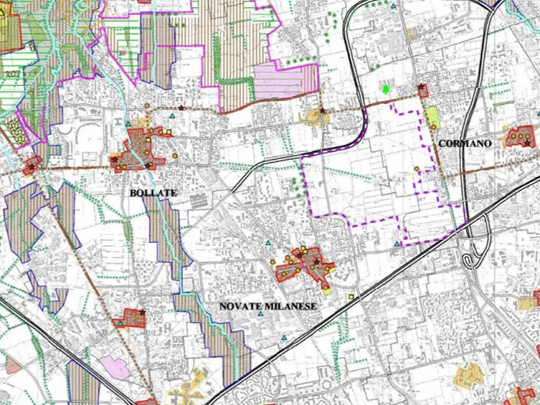Click the small red area with star west of Bollate

pyautogui.click(x=30, y=167)
